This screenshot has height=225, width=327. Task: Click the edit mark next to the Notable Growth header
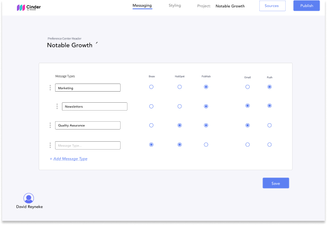(96, 44)
